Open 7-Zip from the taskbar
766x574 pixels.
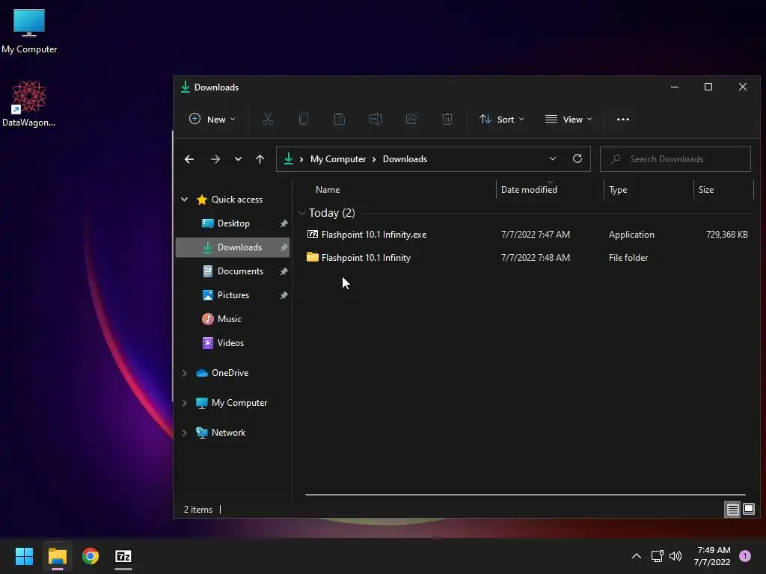click(123, 556)
